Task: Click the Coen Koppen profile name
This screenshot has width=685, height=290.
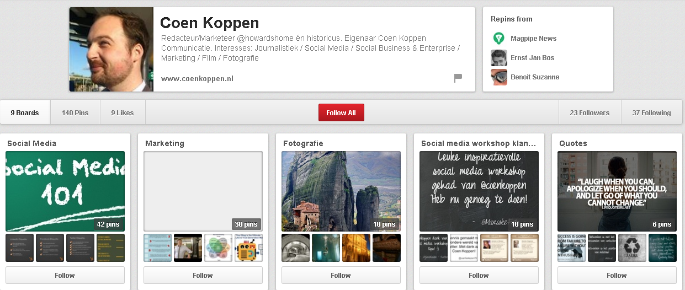Action: tap(209, 23)
